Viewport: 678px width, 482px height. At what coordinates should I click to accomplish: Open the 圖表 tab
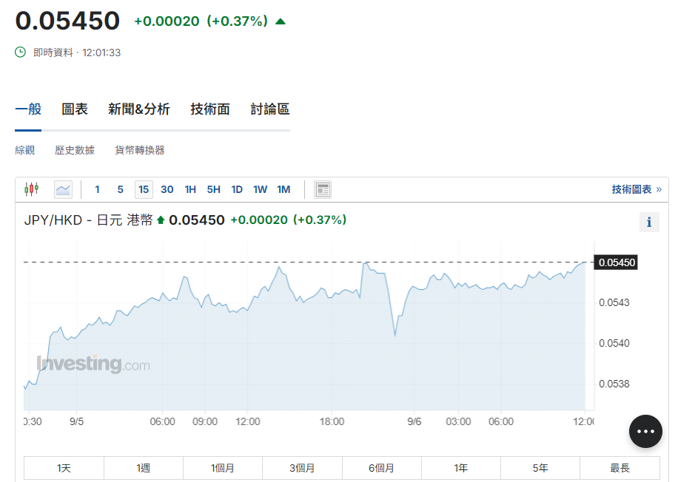(x=75, y=109)
